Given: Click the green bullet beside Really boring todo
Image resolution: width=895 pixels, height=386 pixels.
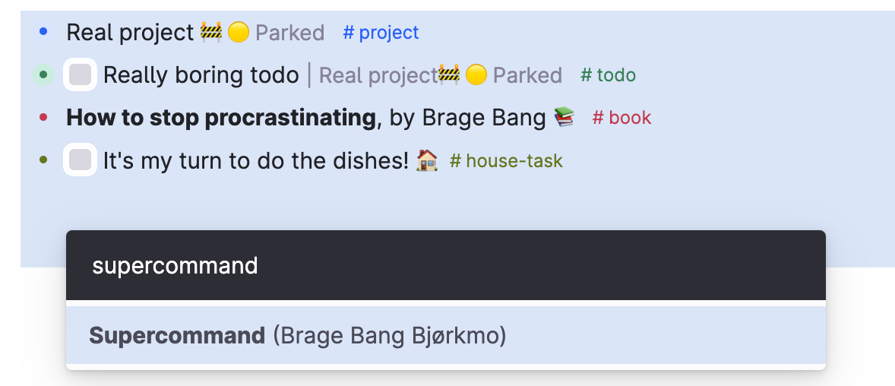Looking at the screenshot, I should pyautogui.click(x=43, y=74).
